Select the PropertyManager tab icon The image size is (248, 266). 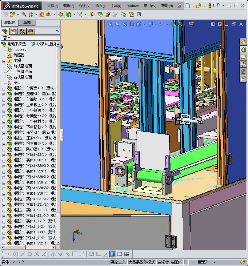(14, 31)
